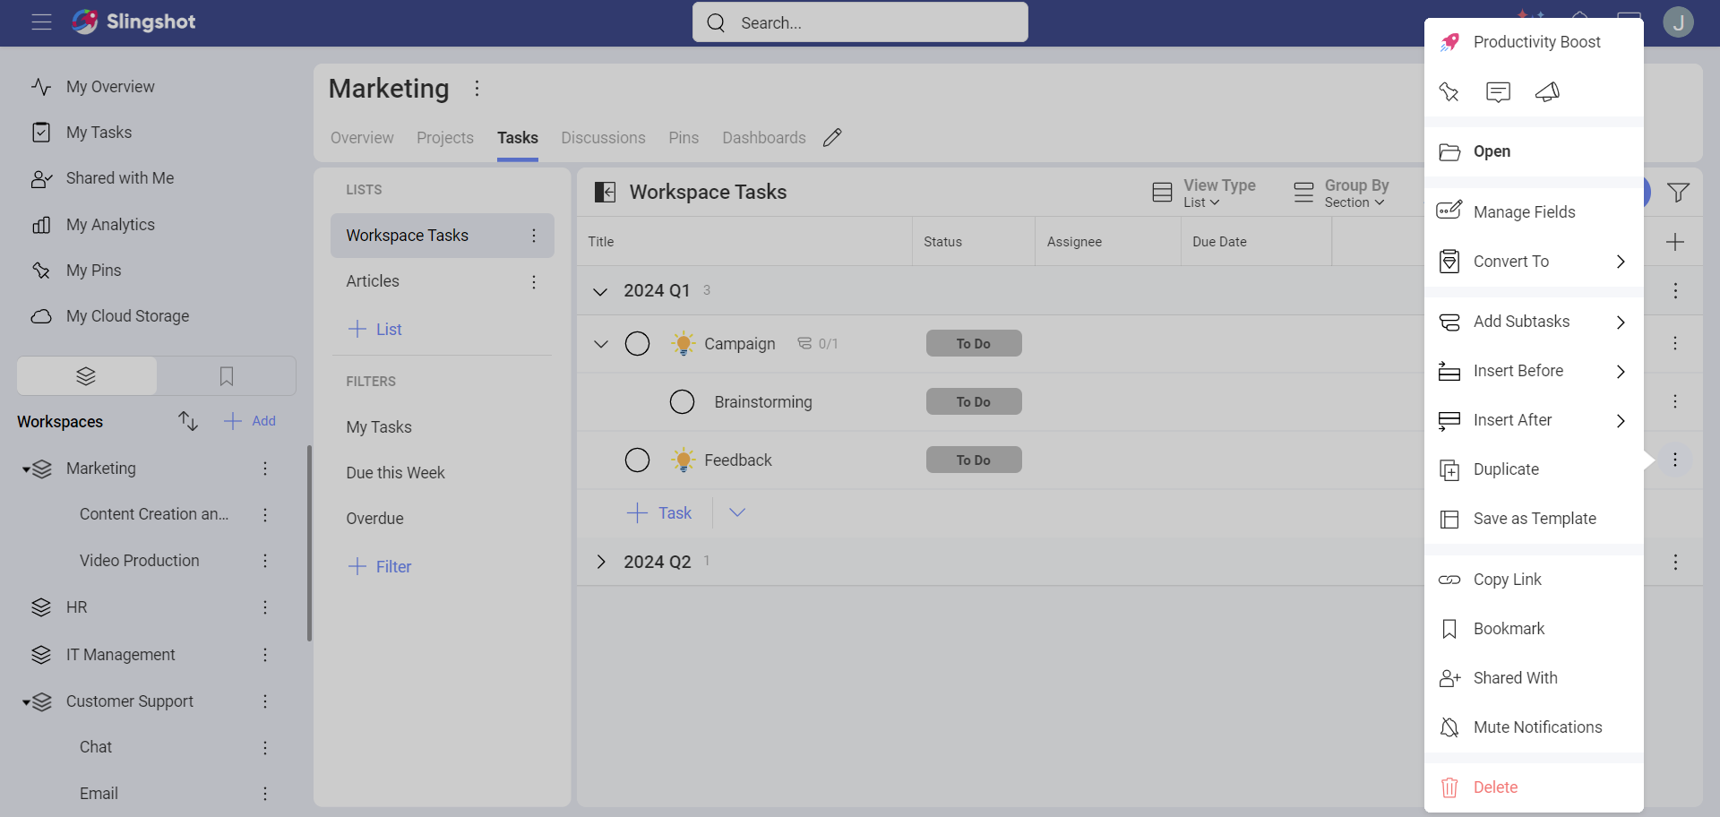
Task: Click Feedback To Do status
Action: [974, 460]
